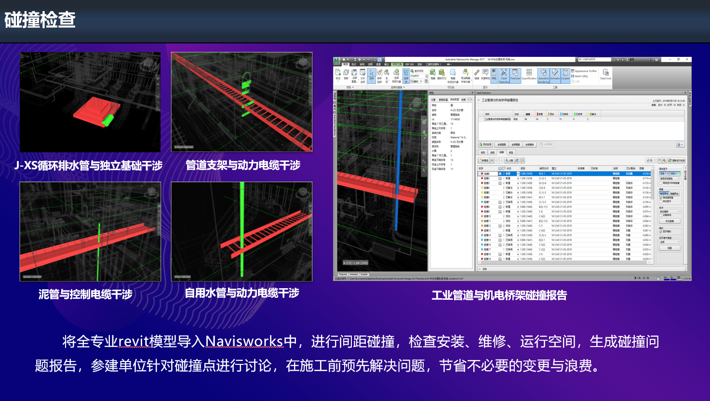Image resolution: width=710 pixels, height=401 pixels.
Task: Open 自动更新 viewpoint dropdown
Action: [670, 211]
